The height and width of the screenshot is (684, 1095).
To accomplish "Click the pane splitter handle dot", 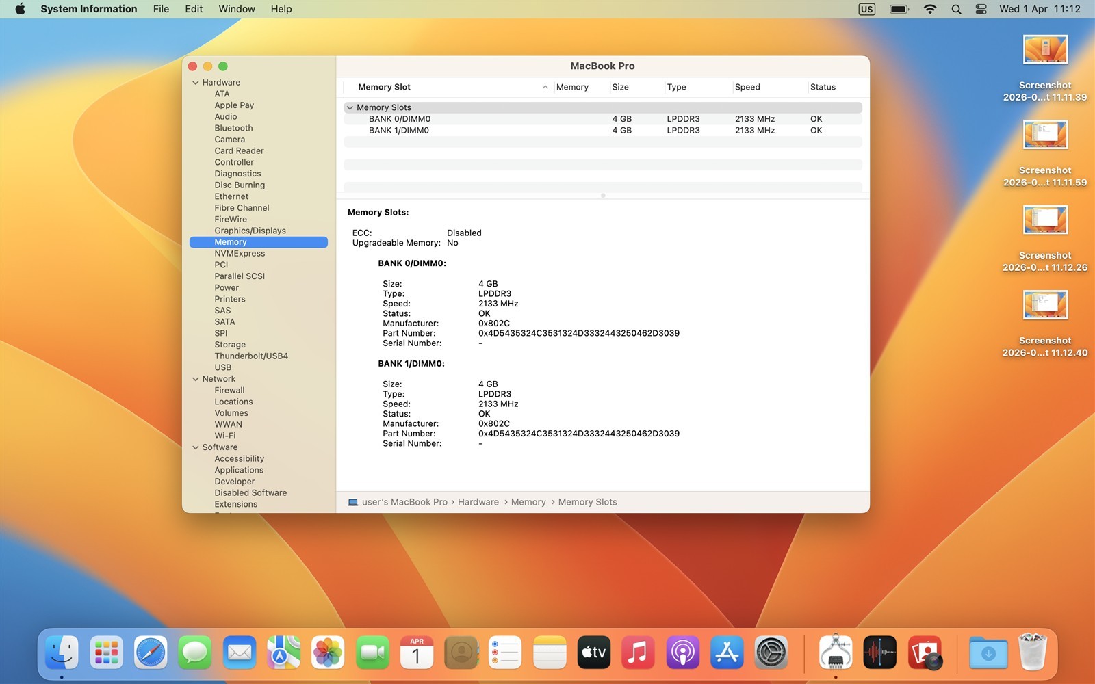I will pos(603,196).
